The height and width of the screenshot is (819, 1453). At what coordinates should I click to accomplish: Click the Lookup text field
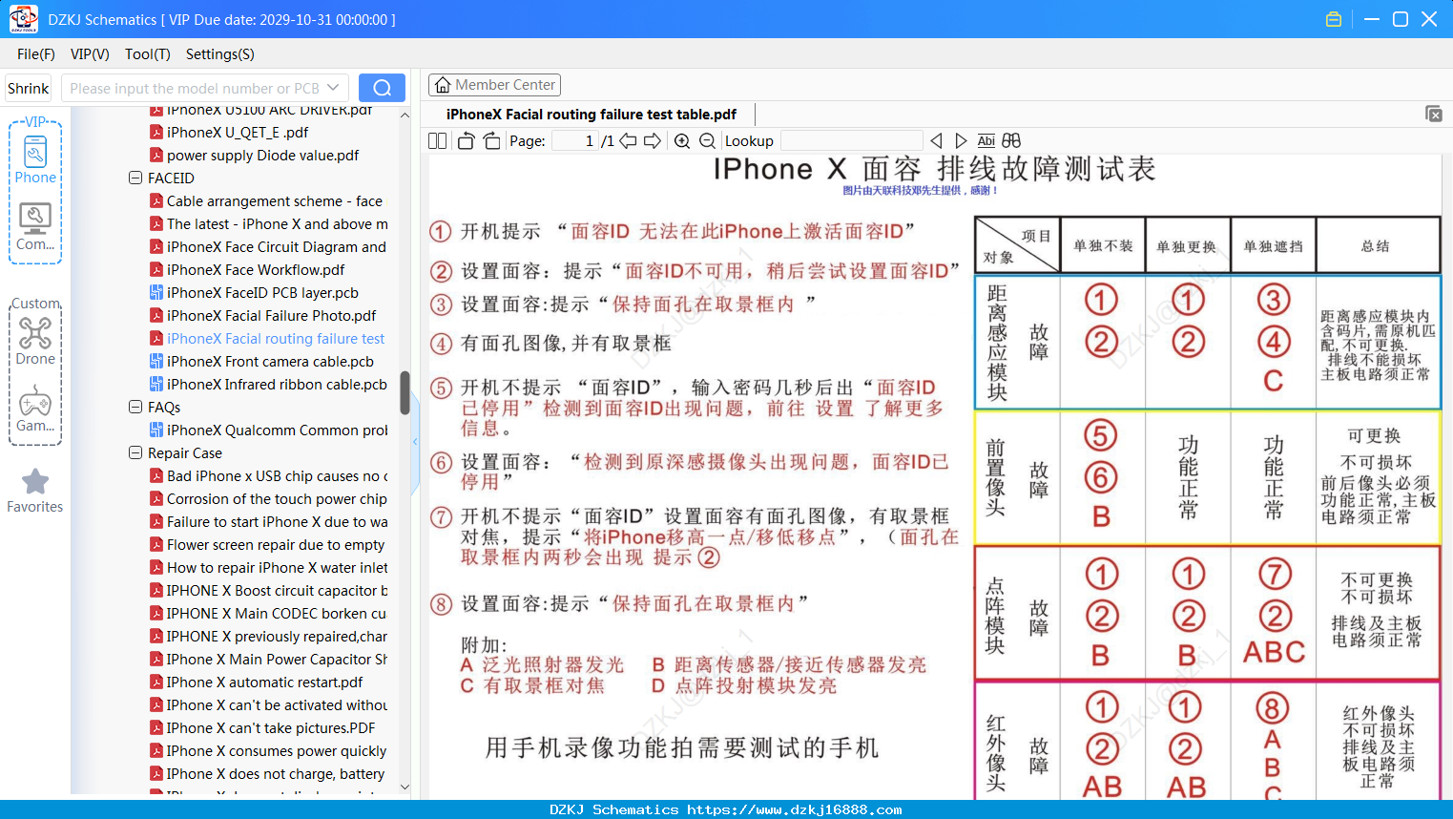851,140
